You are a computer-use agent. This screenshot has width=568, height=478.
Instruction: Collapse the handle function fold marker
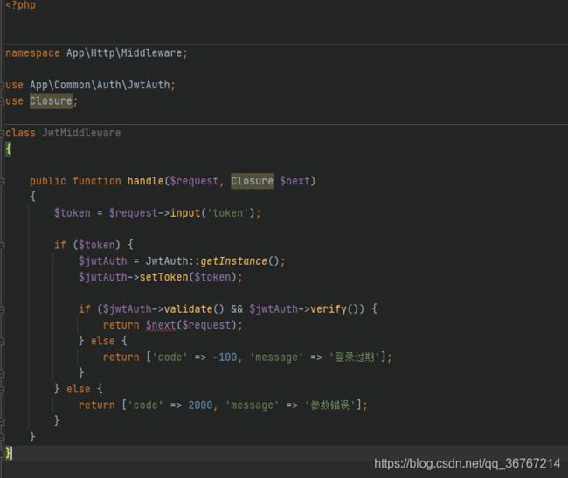click(x=2, y=181)
